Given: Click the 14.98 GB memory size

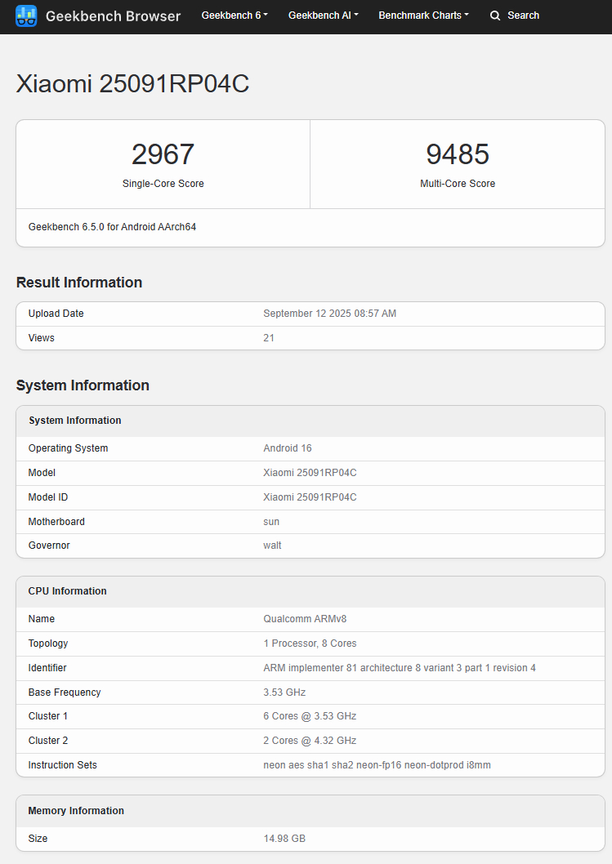Looking at the screenshot, I should [x=284, y=839].
